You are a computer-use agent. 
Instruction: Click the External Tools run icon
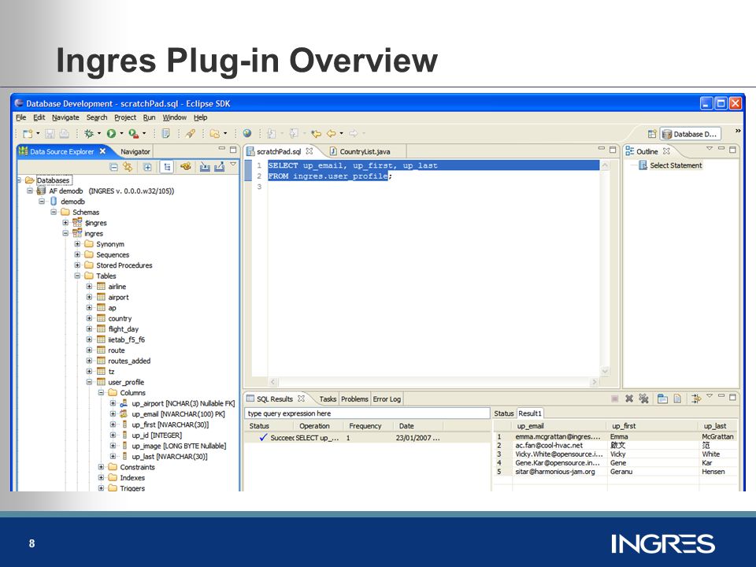point(134,134)
